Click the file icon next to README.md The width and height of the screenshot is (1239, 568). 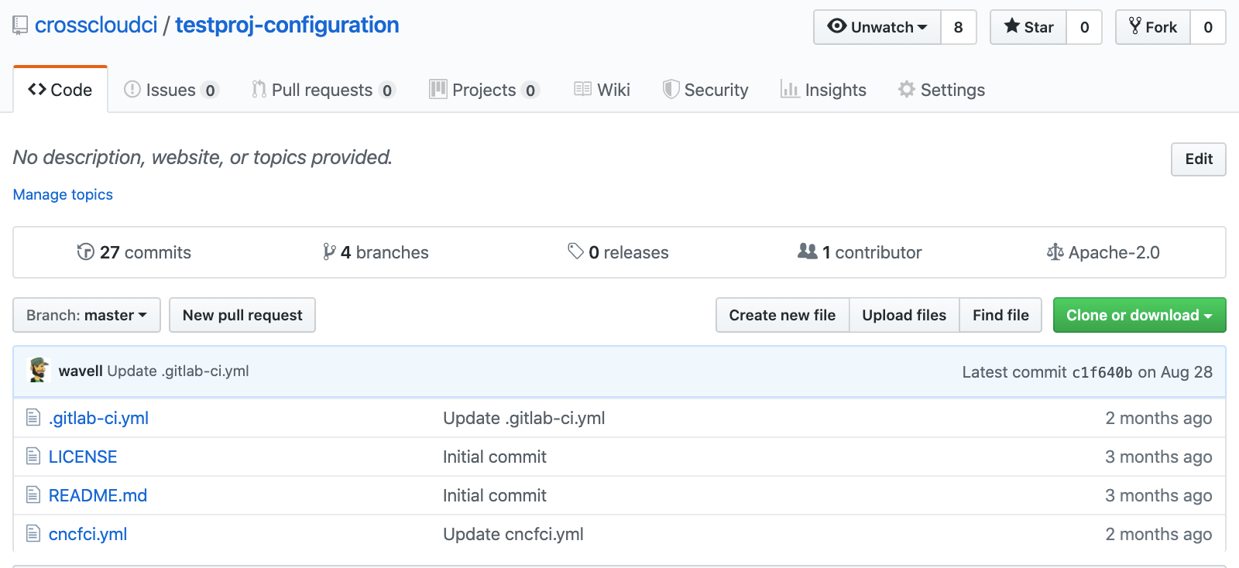tap(33, 495)
